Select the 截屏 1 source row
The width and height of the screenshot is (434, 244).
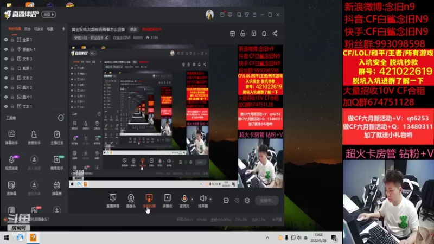click(x=34, y=68)
